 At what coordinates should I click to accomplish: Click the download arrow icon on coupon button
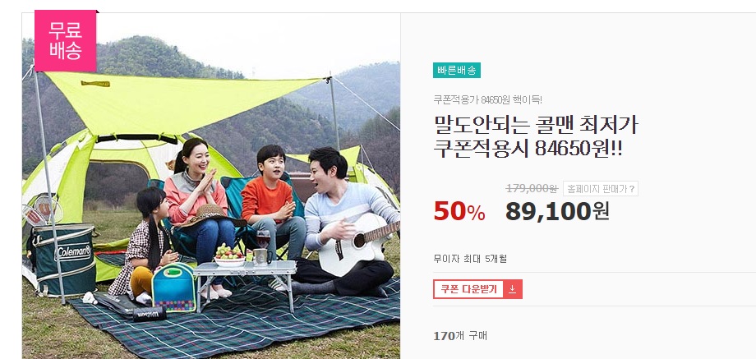coord(512,289)
